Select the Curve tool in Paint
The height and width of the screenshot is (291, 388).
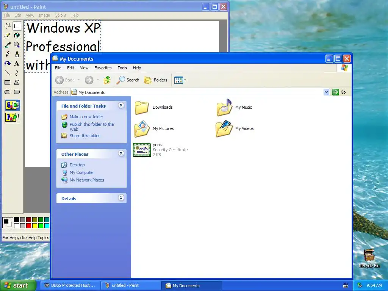pos(17,73)
